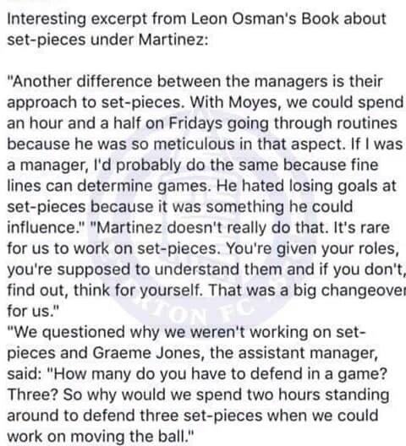
Task: Click the words 'With Moyes' in the text
Action: (233, 102)
